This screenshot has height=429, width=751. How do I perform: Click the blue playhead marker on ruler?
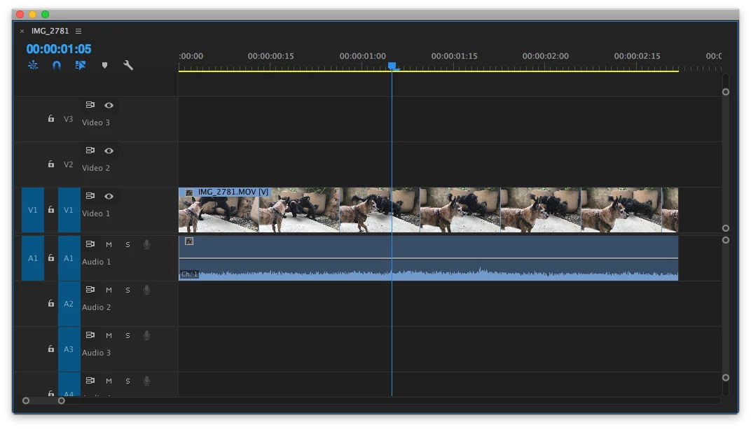[x=392, y=66]
